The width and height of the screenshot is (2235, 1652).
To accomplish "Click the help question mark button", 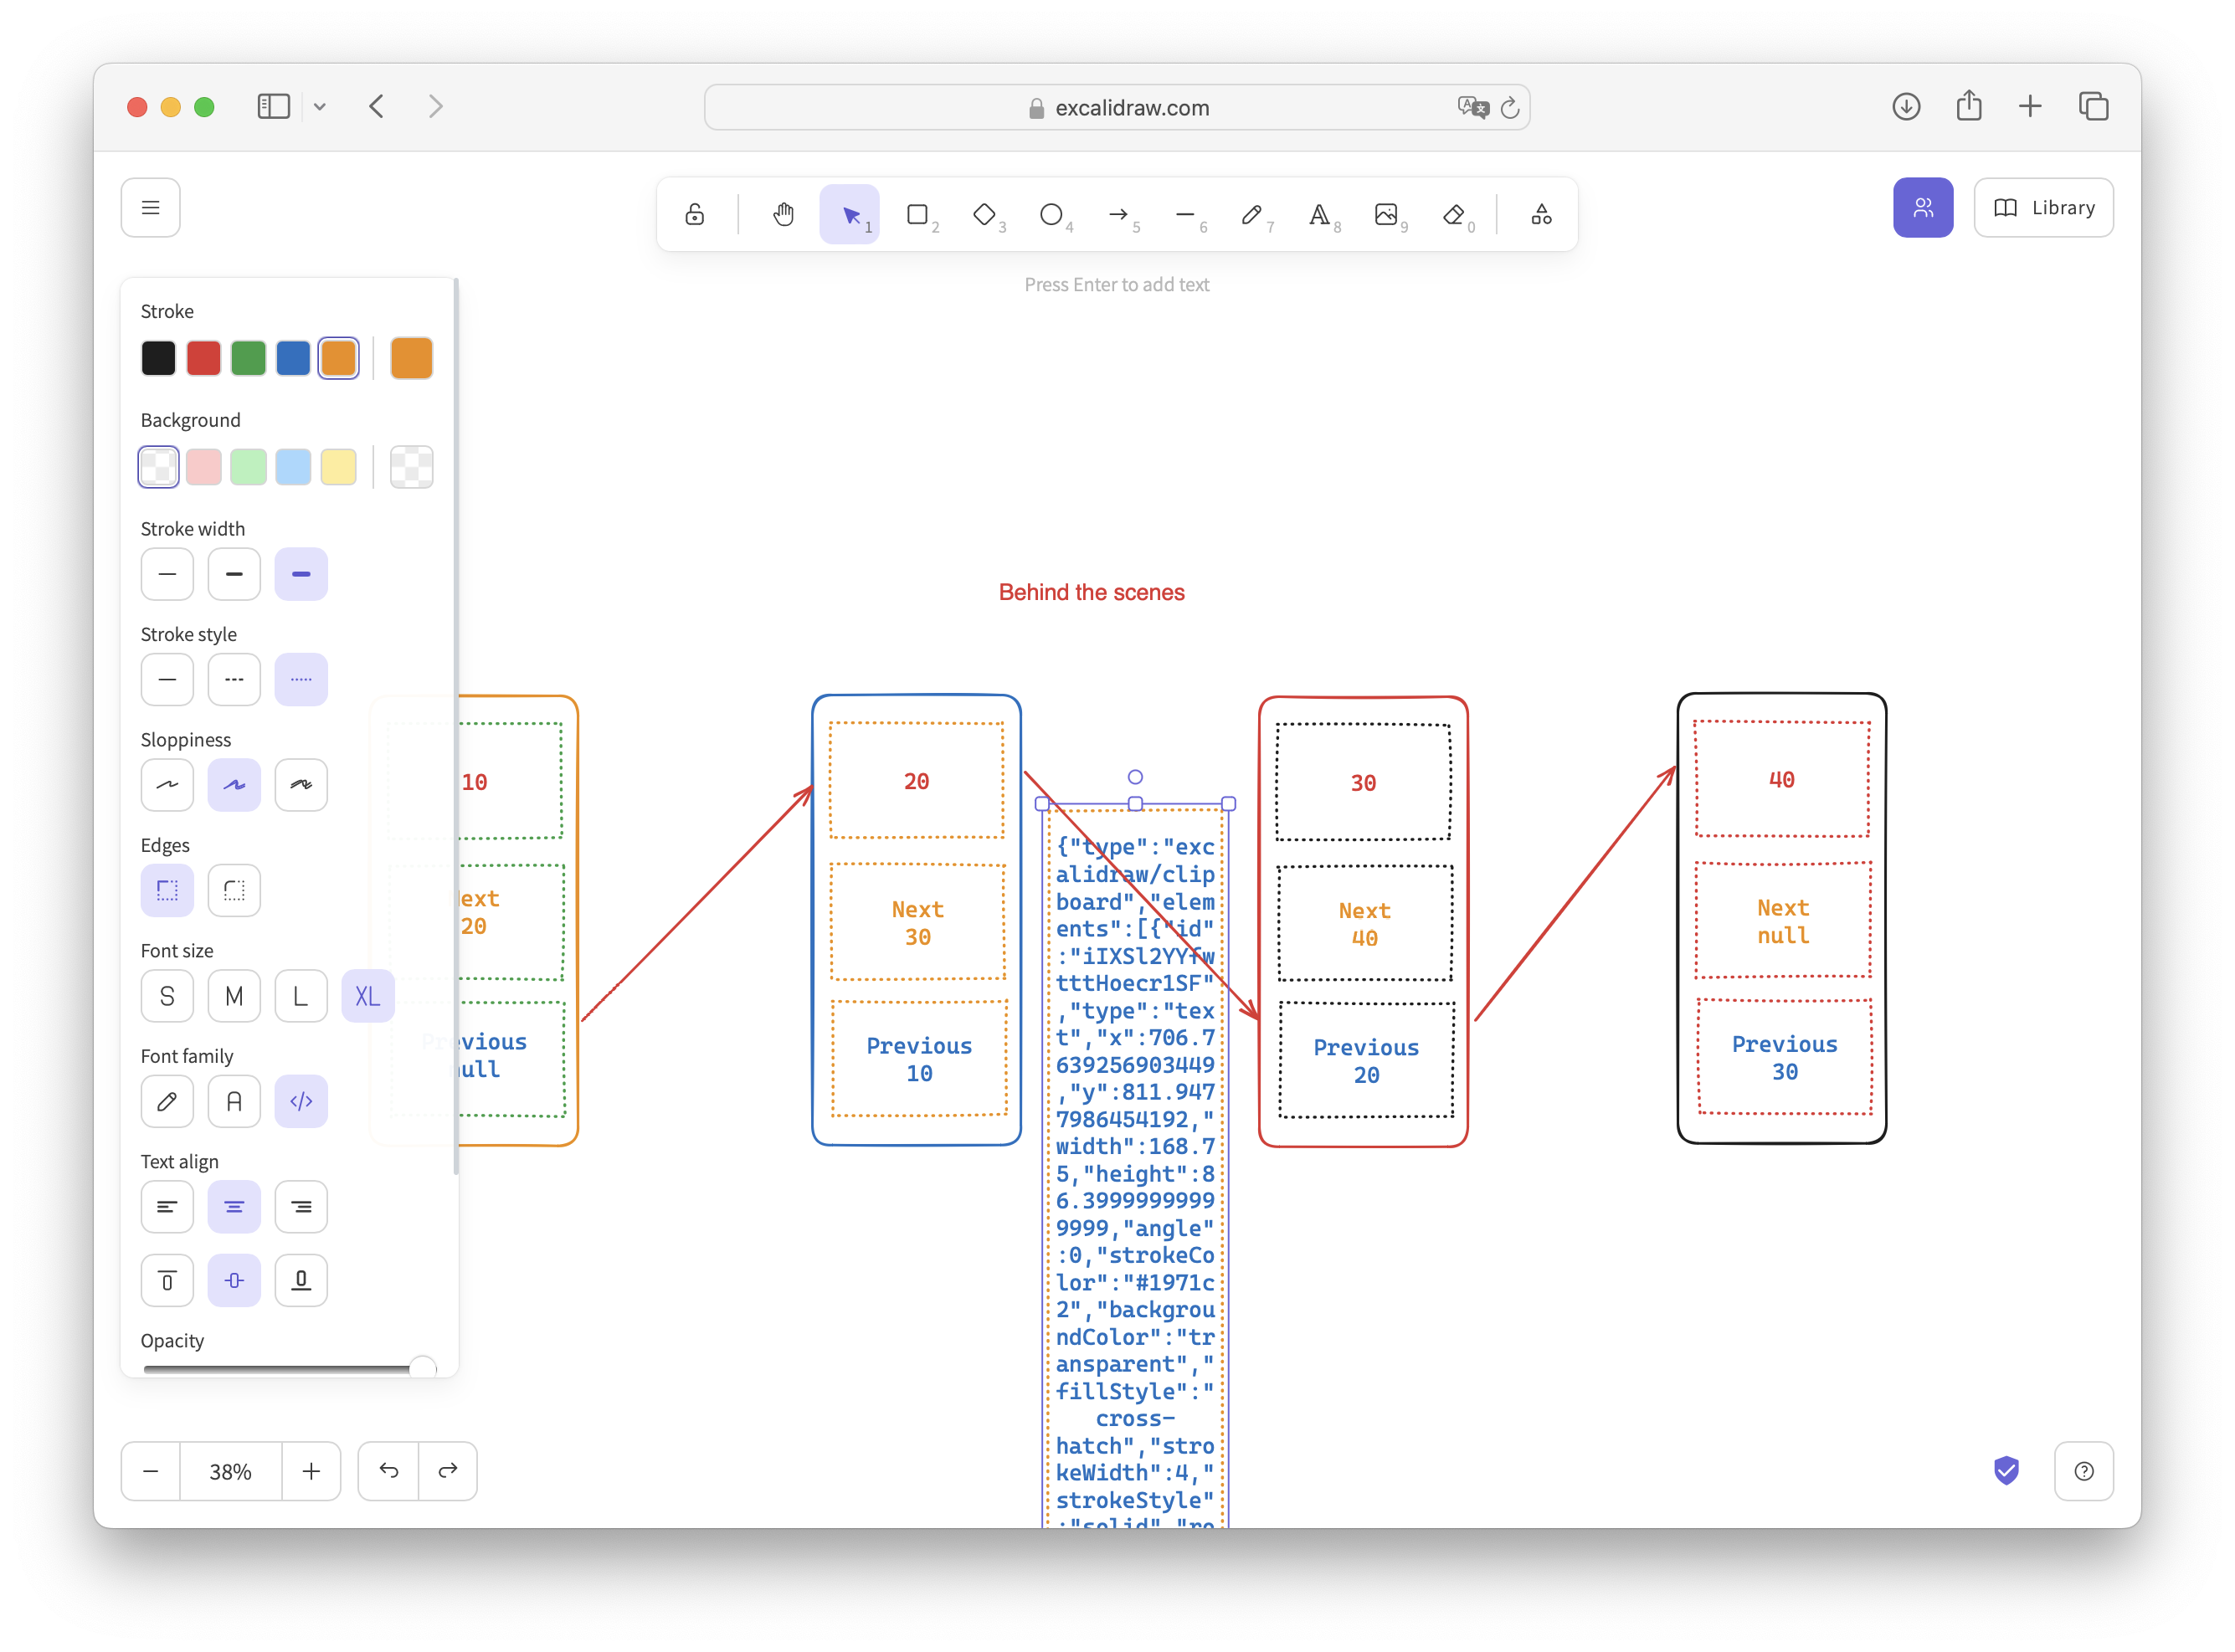I will tap(2084, 1470).
